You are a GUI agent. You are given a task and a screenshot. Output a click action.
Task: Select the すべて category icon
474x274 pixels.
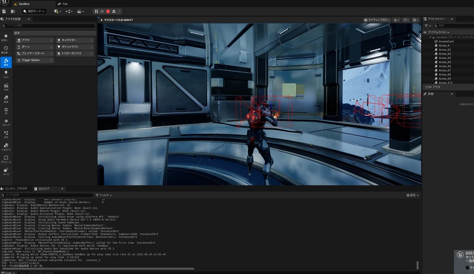point(6,172)
